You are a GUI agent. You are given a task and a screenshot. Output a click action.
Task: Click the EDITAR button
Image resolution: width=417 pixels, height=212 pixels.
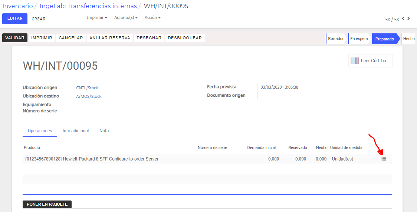pos(15,19)
